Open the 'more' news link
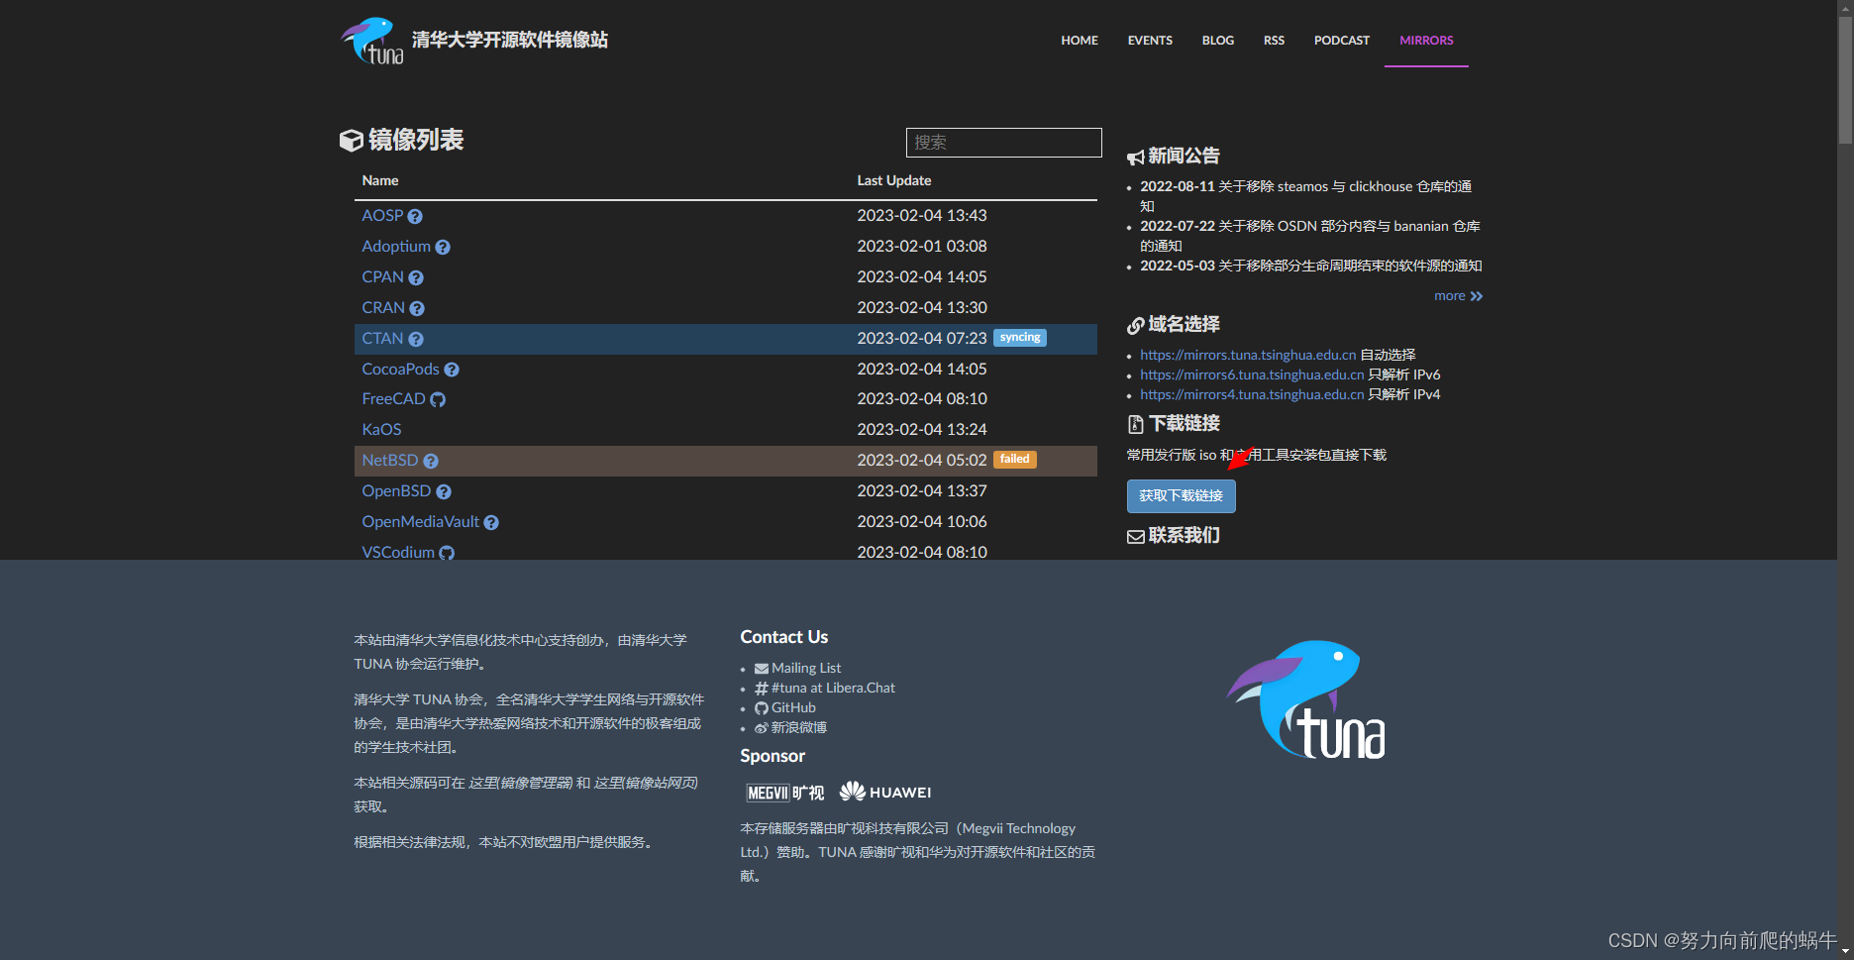Viewport: 1854px width, 960px height. pos(1458,295)
